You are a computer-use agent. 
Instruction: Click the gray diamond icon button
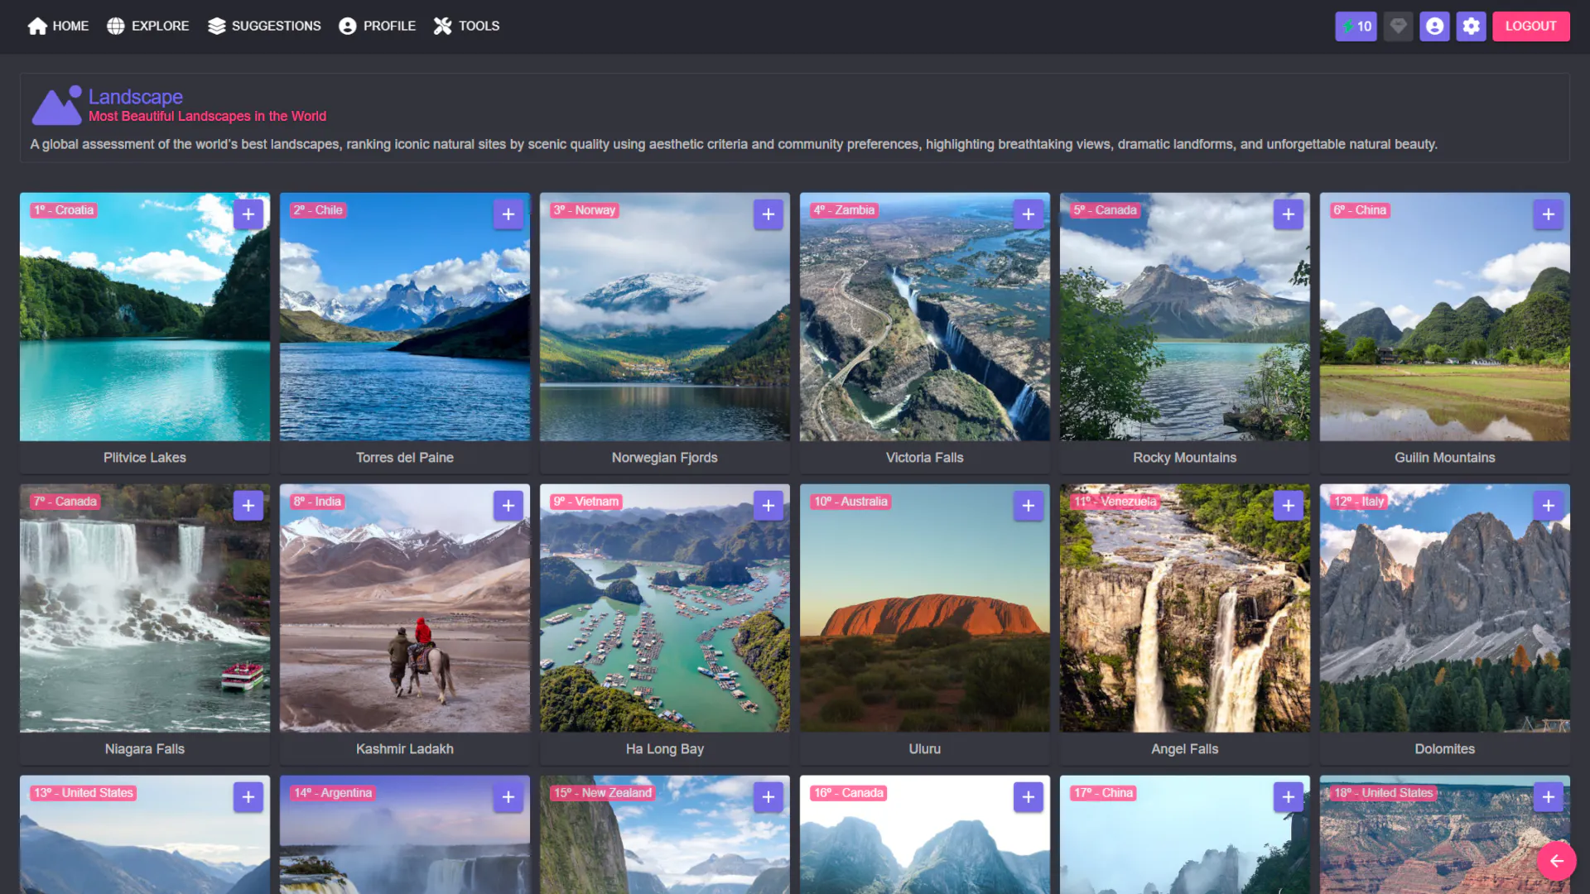(1399, 26)
